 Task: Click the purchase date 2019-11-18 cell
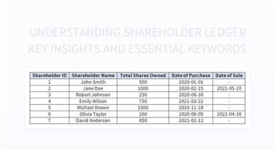(x=191, y=108)
